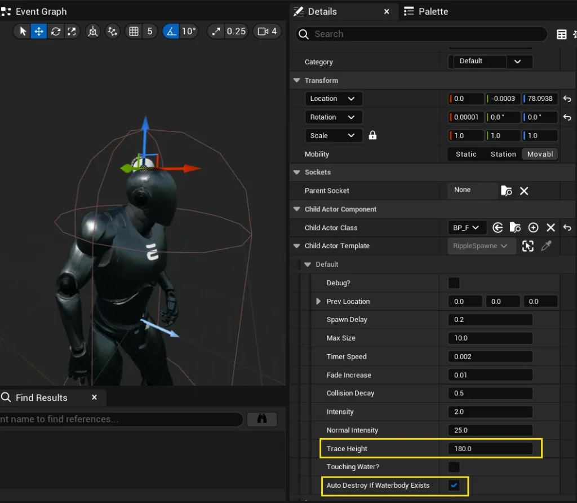Tick the Touching Water? checkbox
This screenshot has height=503, width=577.
(454, 467)
